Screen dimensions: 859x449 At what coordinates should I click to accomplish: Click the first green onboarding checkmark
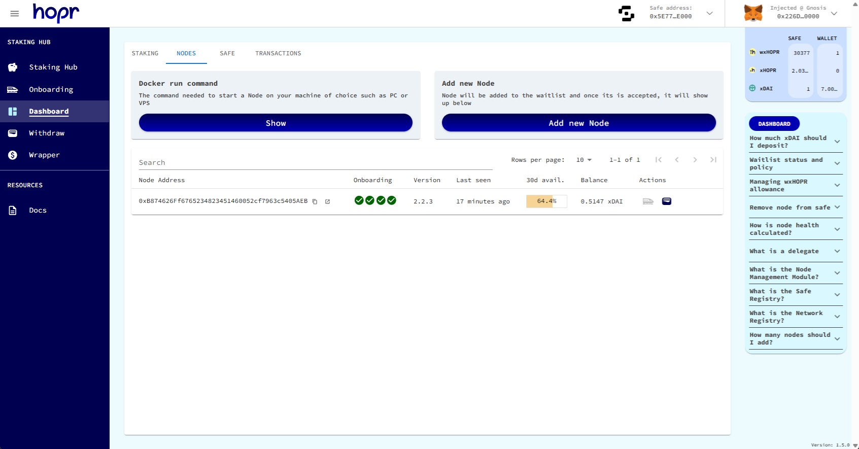[359, 200]
